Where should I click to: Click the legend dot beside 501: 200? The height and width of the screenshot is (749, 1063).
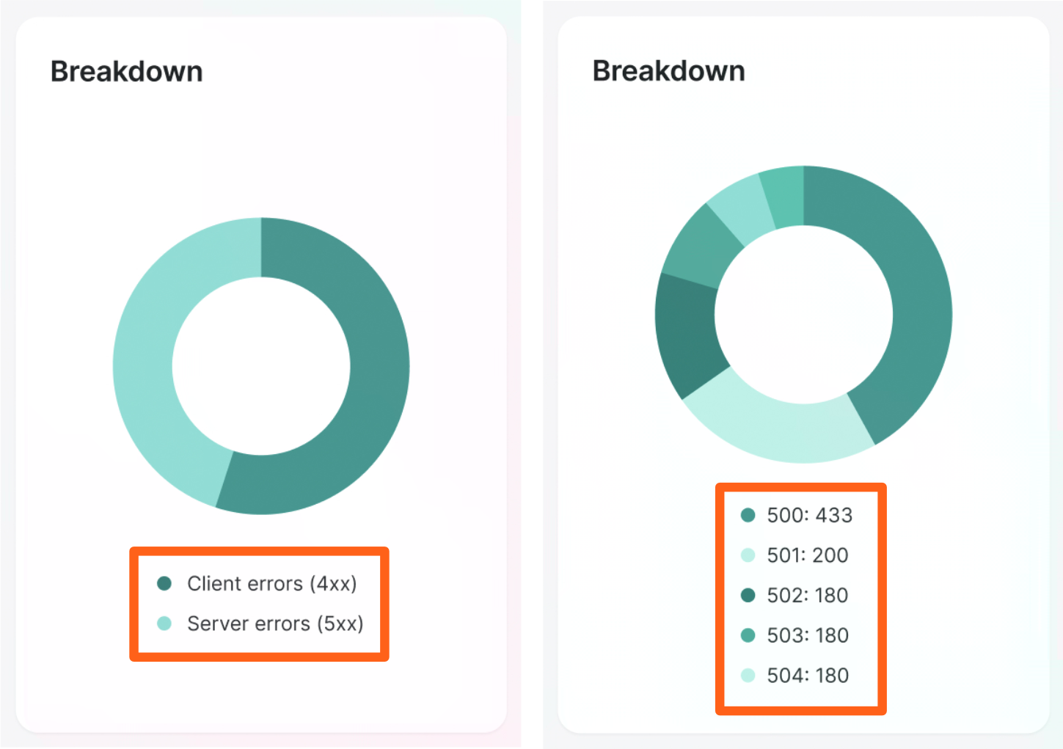pyautogui.click(x=748, y=555)
